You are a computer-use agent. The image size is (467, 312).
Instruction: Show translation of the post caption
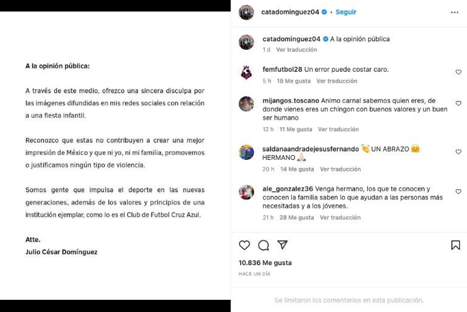[x=296, y=50]
